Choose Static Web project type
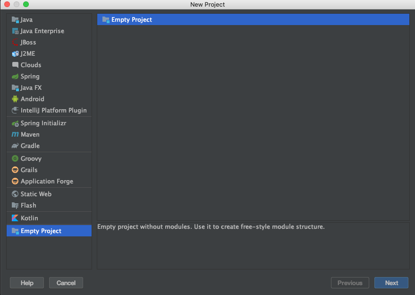This screenshot has width=415, height=295. tap(49, 194)
